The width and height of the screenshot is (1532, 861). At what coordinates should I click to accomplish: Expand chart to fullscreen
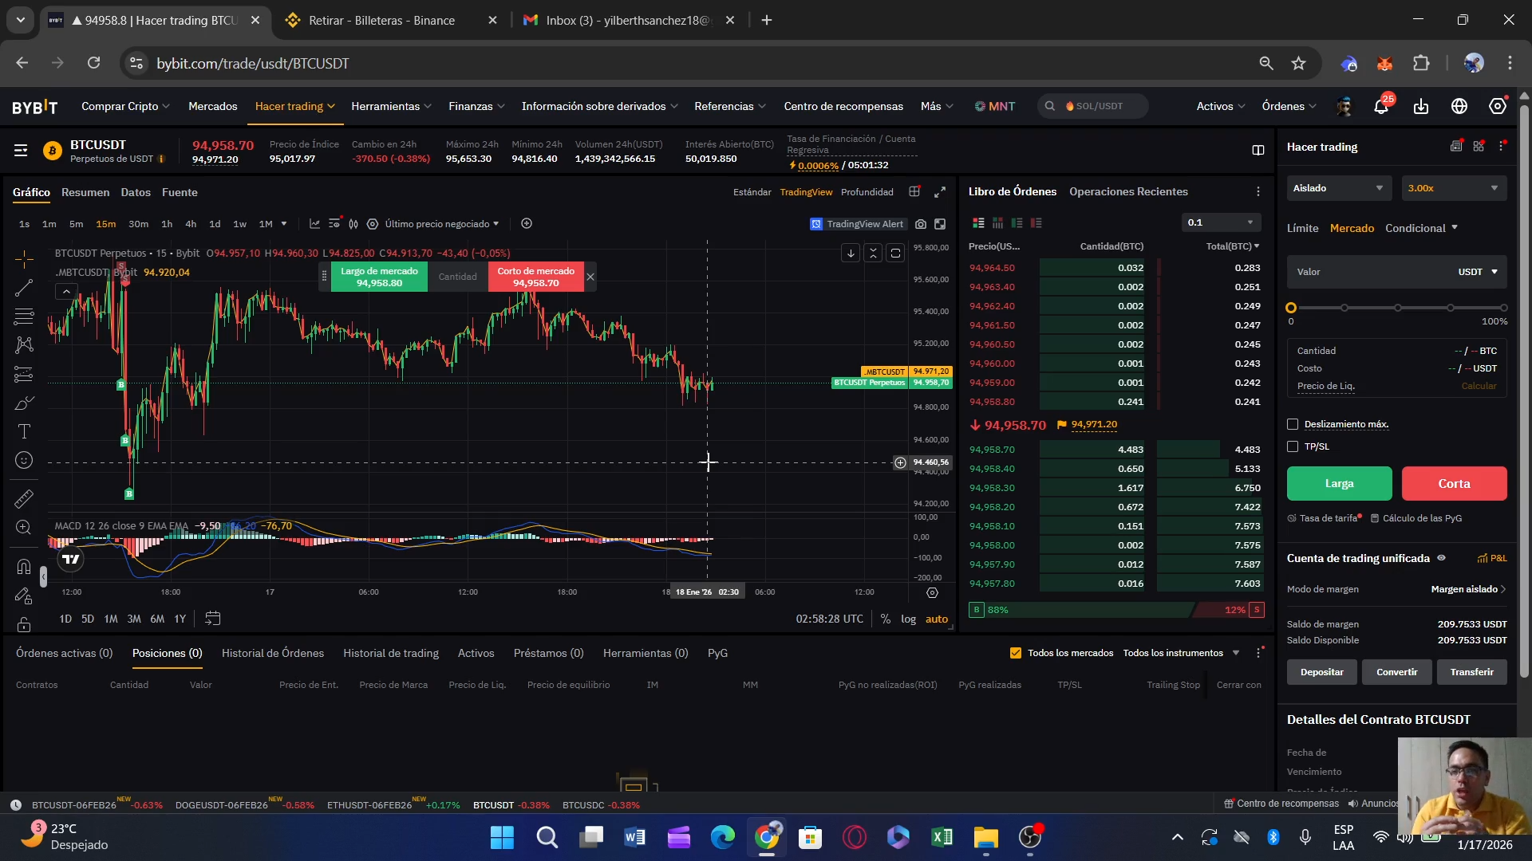pyautogui.click(x=940, y=192)
